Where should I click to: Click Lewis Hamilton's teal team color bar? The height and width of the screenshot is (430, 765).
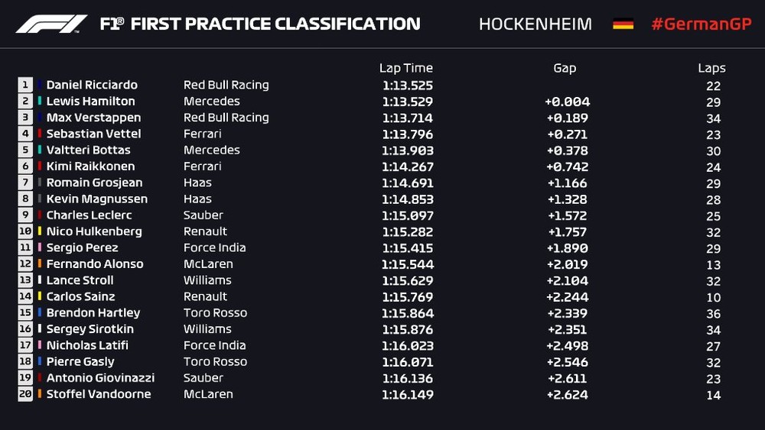coord(40,102)
